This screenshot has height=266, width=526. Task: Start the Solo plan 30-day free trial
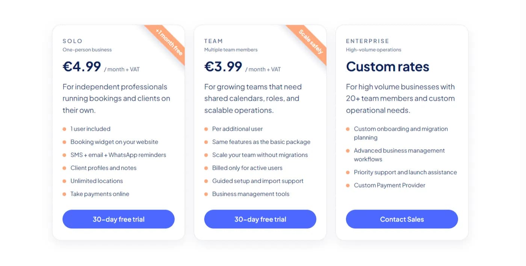pyautogui.click(x=118, y=219)
